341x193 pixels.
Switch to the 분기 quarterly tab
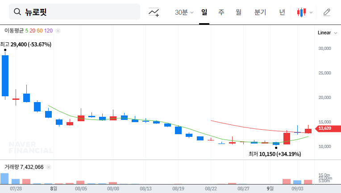pyautogui.click(x=260, y=12)
